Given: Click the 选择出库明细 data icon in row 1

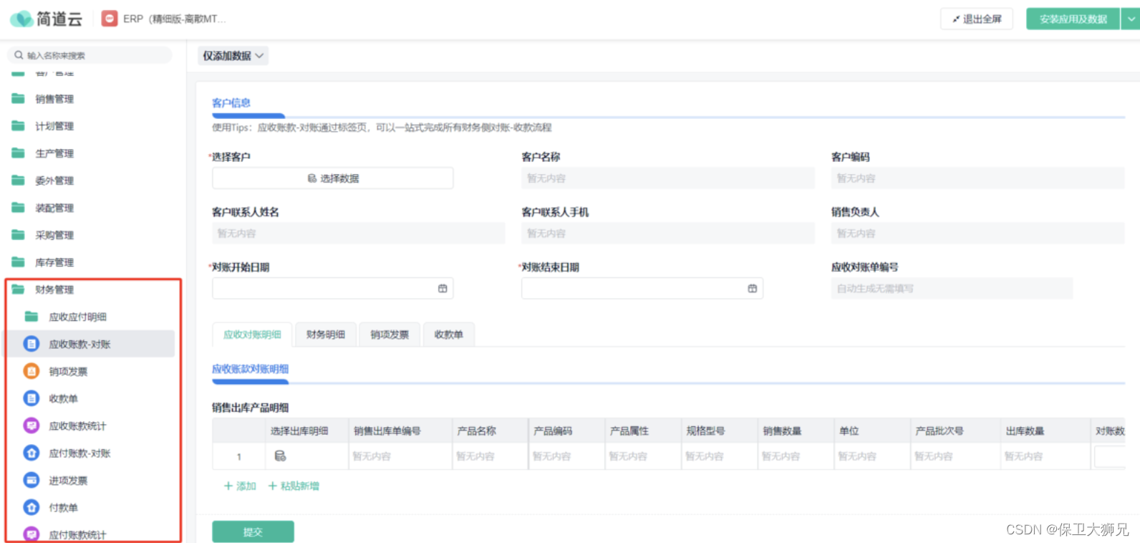Looking at the screenshot, I should tap(280, 456).
